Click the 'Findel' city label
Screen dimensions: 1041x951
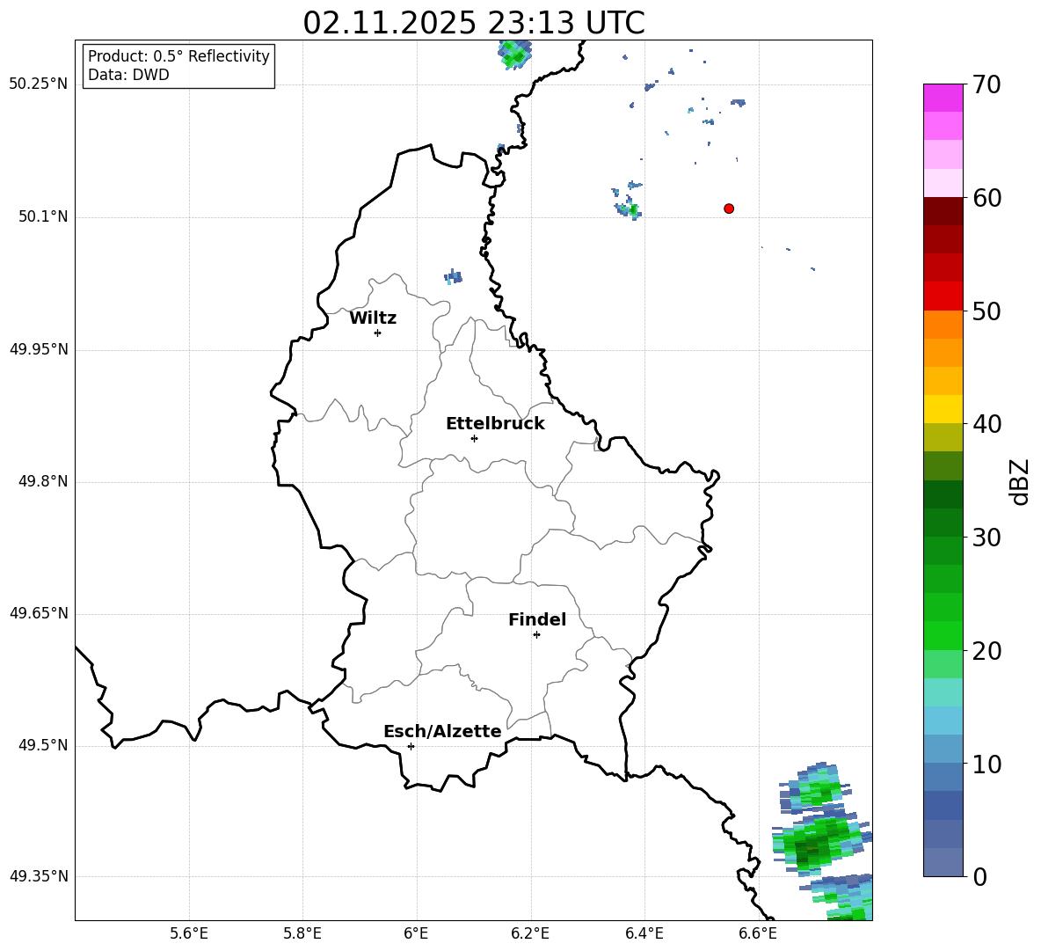click(537, 619)
